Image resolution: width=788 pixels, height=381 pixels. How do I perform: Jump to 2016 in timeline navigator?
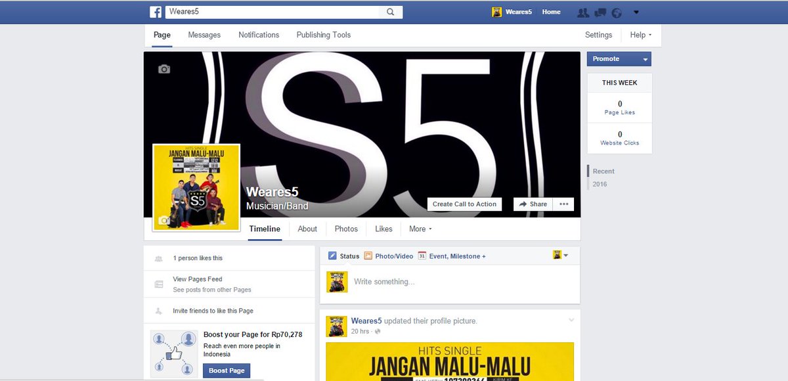pos(600,184)
